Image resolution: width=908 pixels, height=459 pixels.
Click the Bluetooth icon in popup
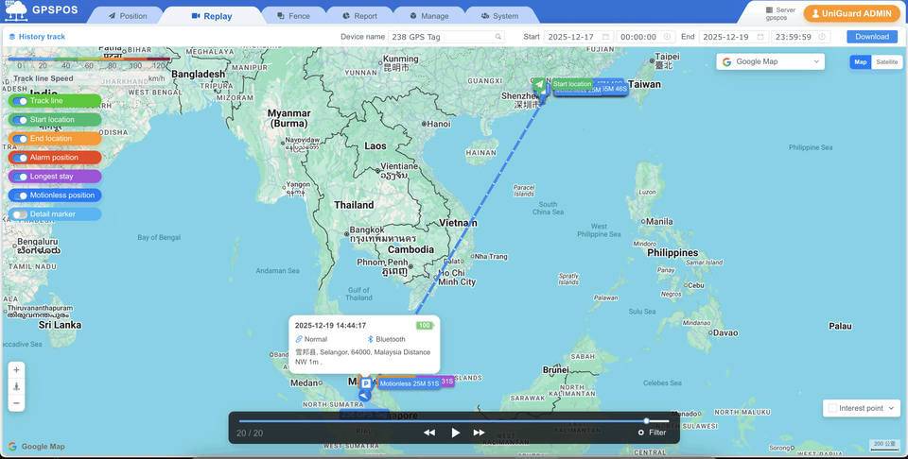coord(370,339)
